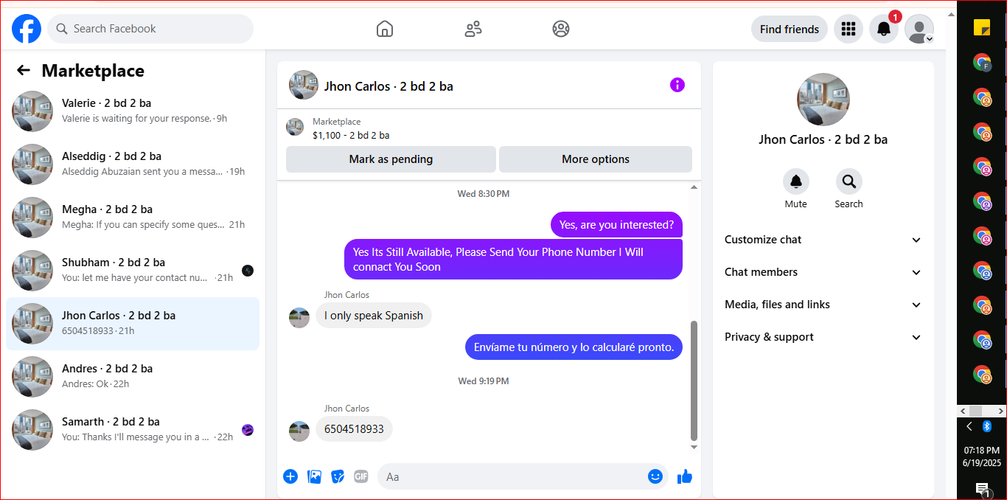This screenshot has width=1007, height=500.
Task: Click the Aa message input field
Action: (x=512, y=476)
